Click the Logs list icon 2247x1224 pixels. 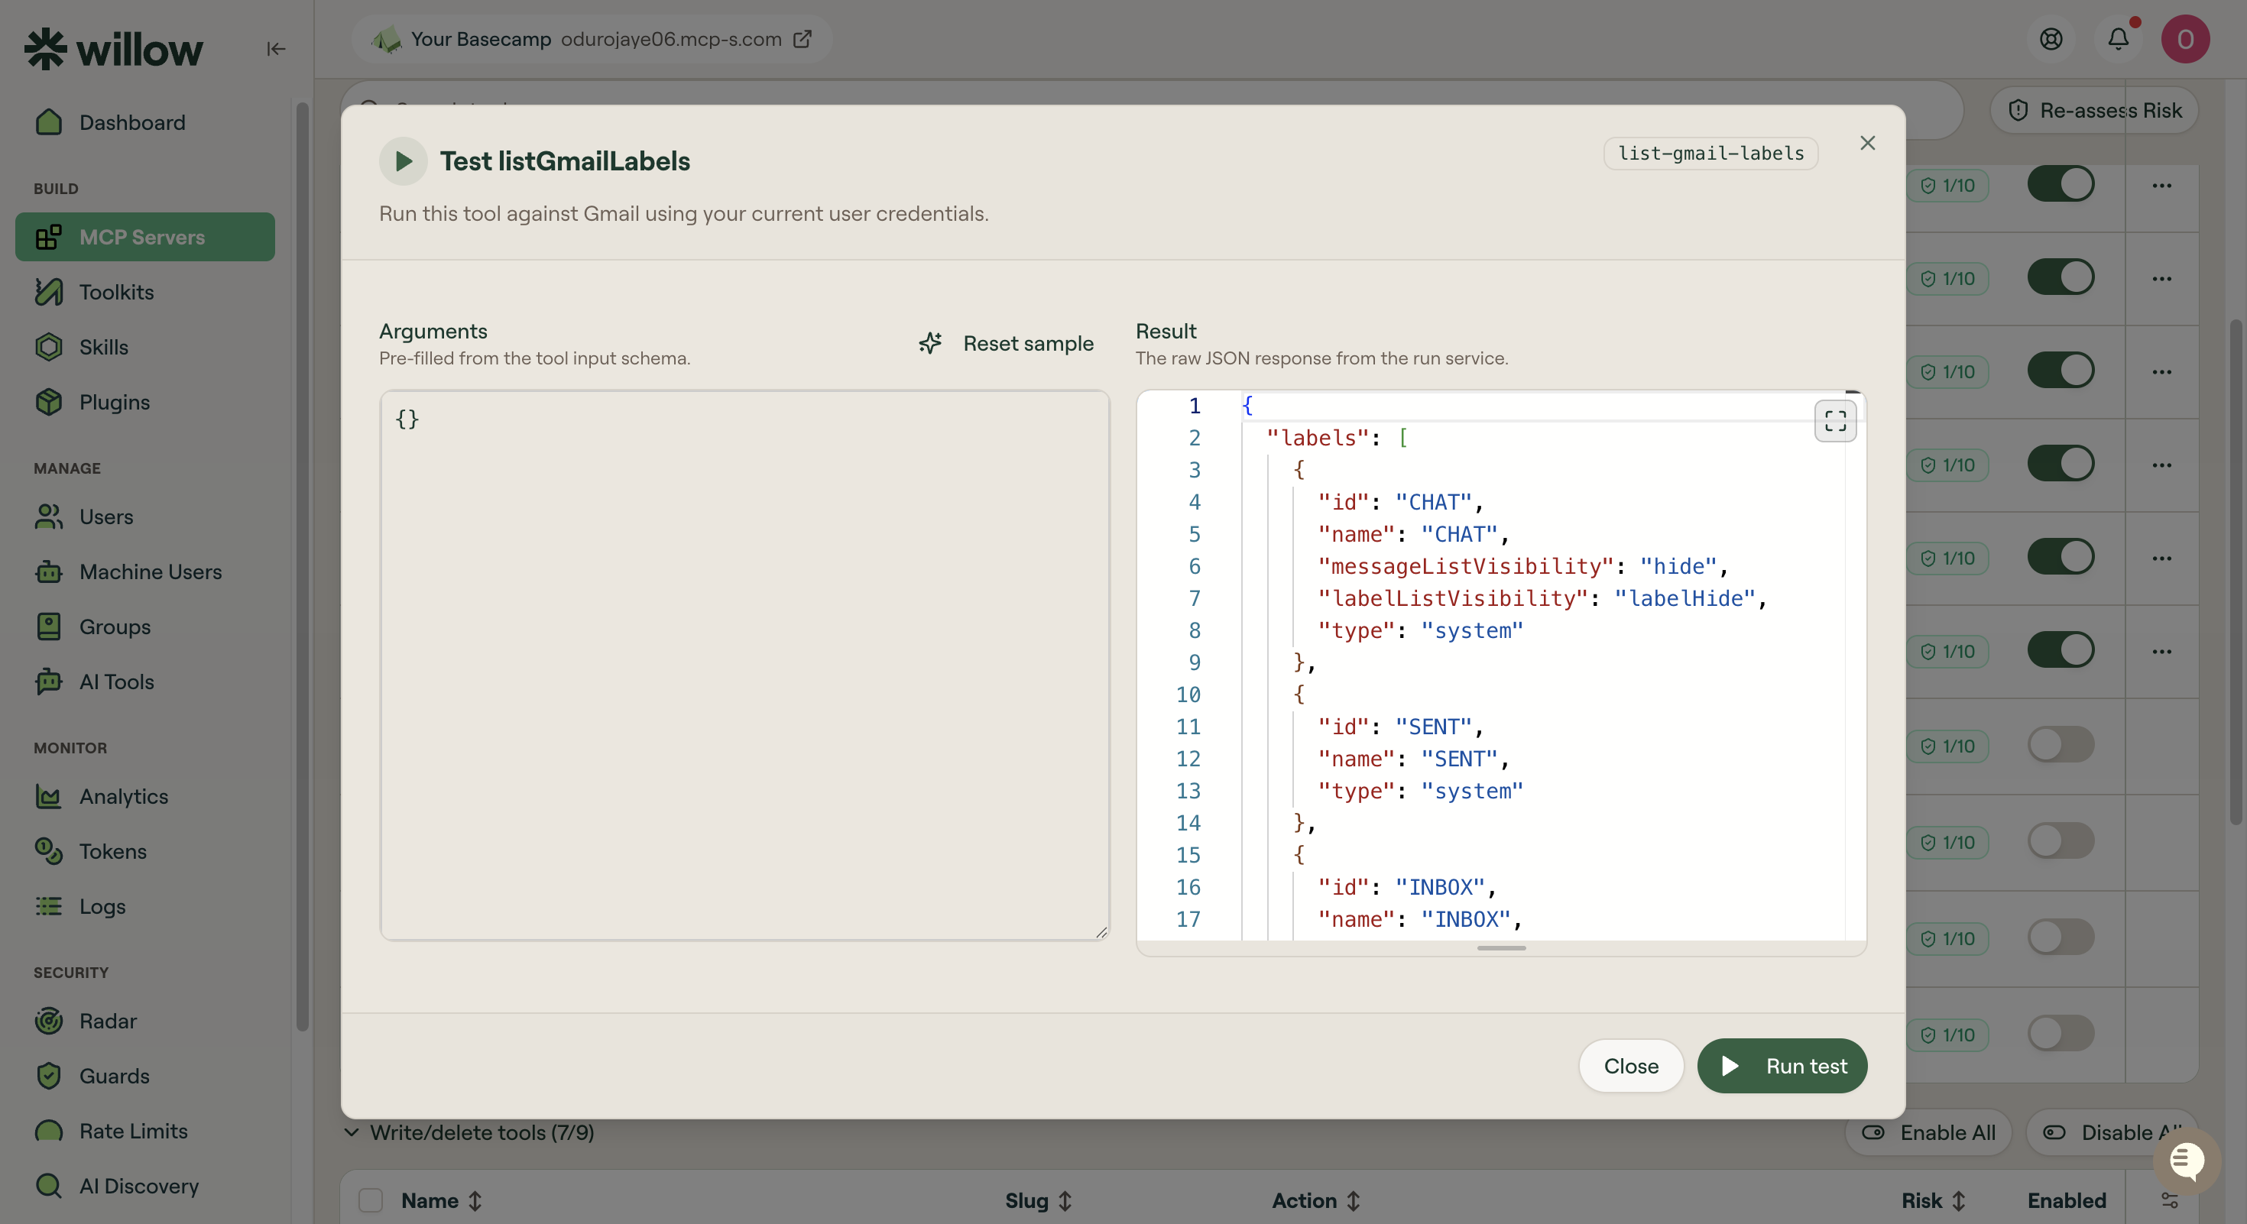(x=49, y=907)
